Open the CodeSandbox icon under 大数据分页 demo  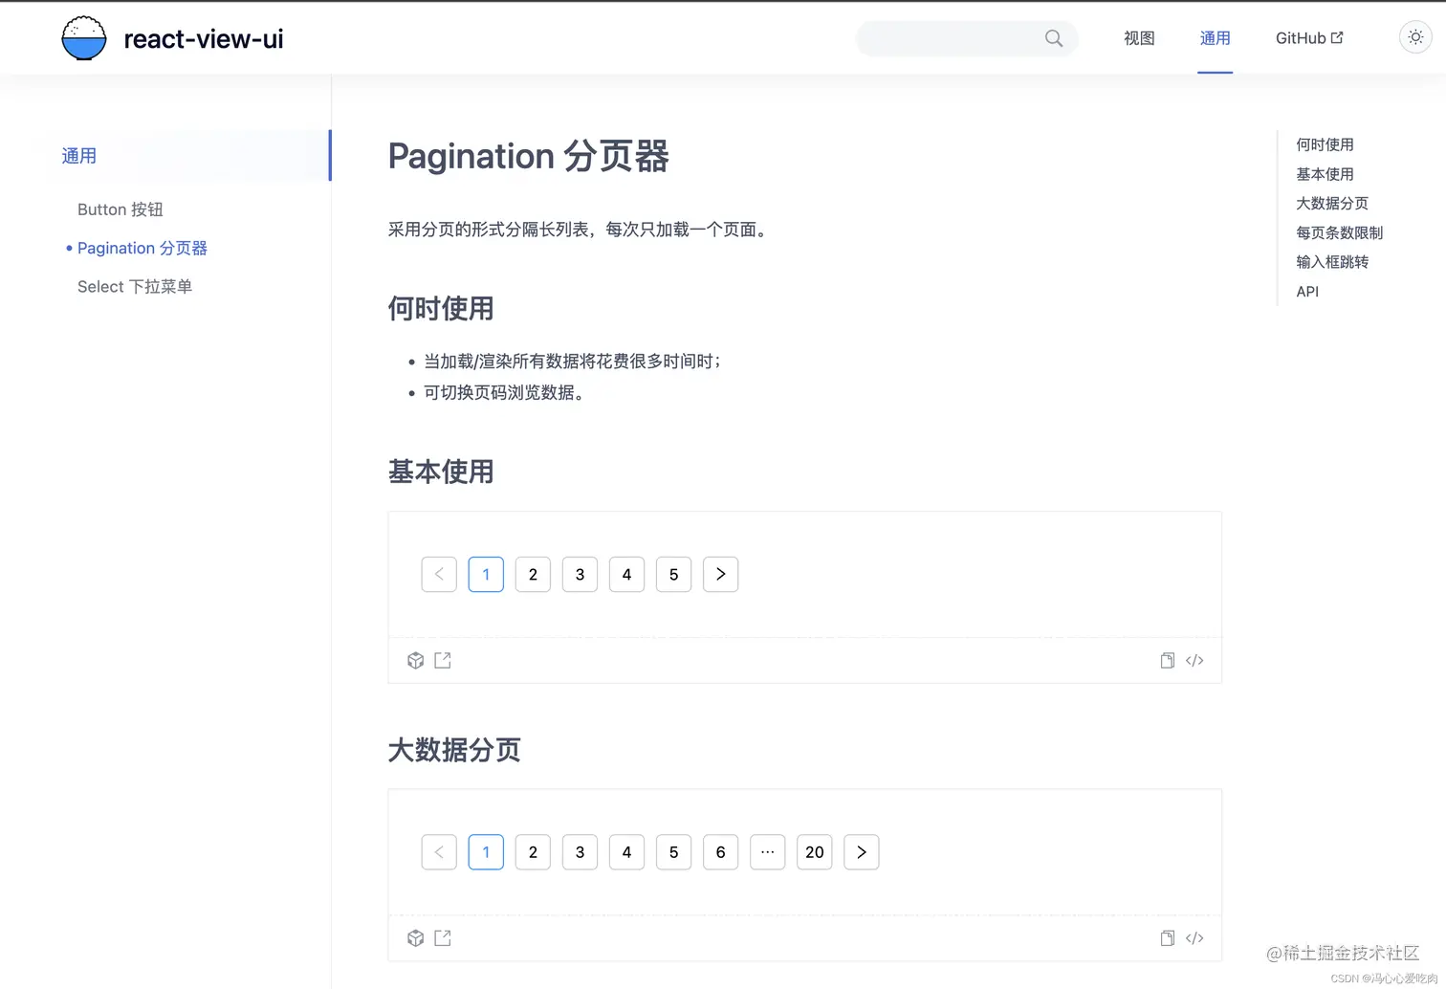[x=415, y=937]
